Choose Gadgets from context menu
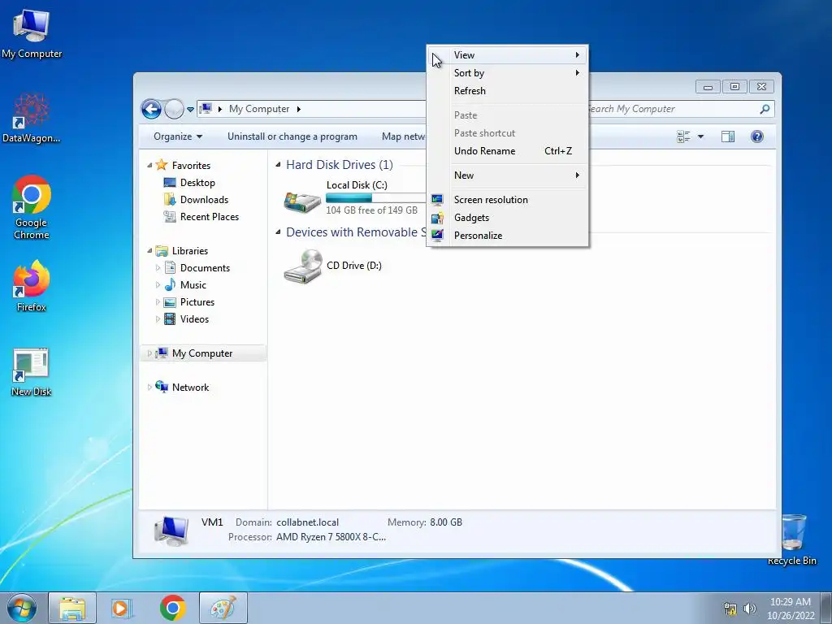 507,218
